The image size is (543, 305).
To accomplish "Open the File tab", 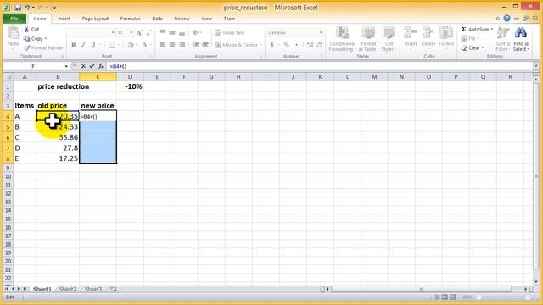I will click(x=14, y=19).
